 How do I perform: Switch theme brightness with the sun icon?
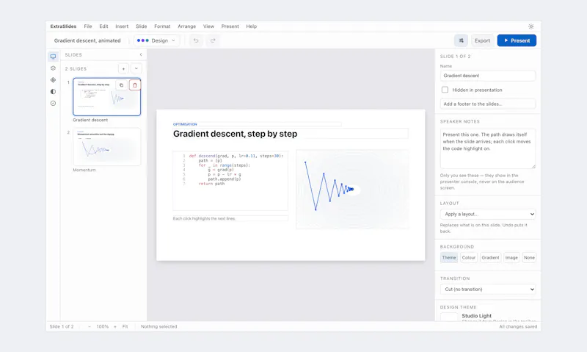click(x=531, y=26)
